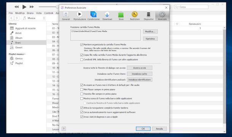This screenshot has height=137, width=232.
Task: Adjust the volume slider knob
Action: 57,7
